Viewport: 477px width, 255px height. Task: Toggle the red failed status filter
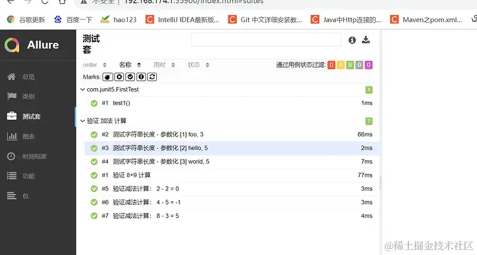pos(332,65)
